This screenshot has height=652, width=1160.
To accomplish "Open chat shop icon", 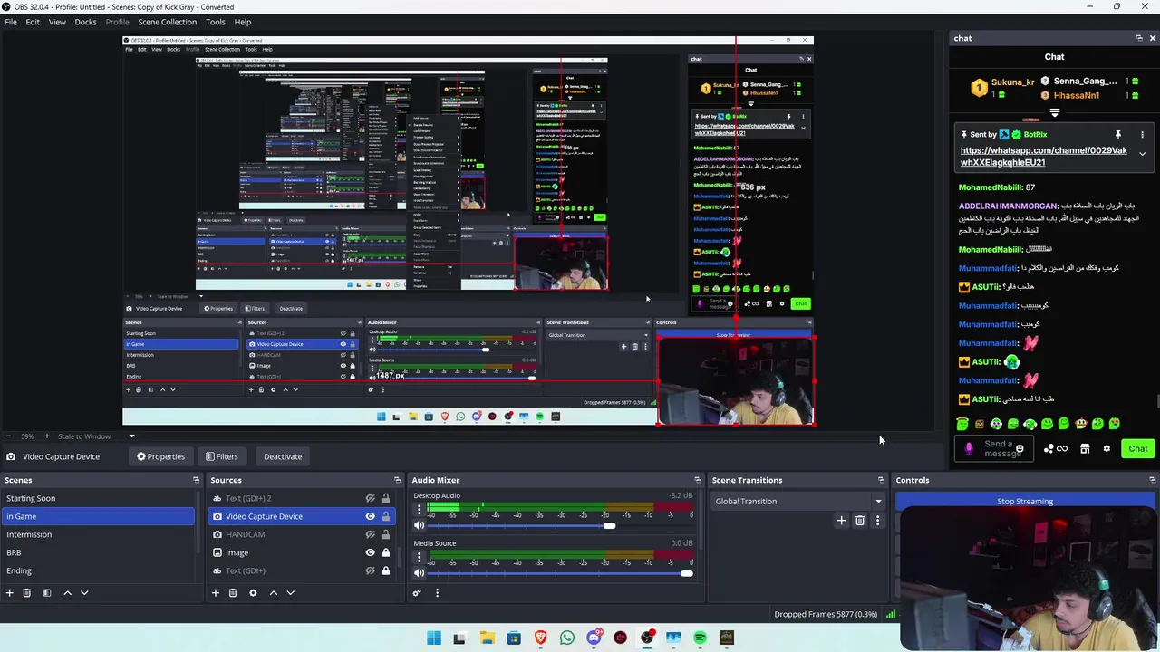I will 1084,448.
